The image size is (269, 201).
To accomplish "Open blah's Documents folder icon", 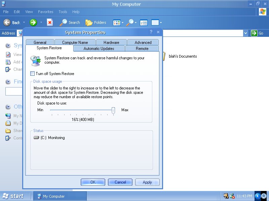I will (163, 56).
